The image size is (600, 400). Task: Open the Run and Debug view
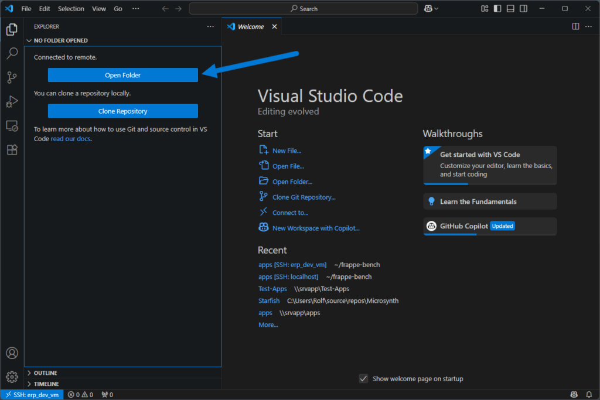pyautogui.click(x=12, y=102)
